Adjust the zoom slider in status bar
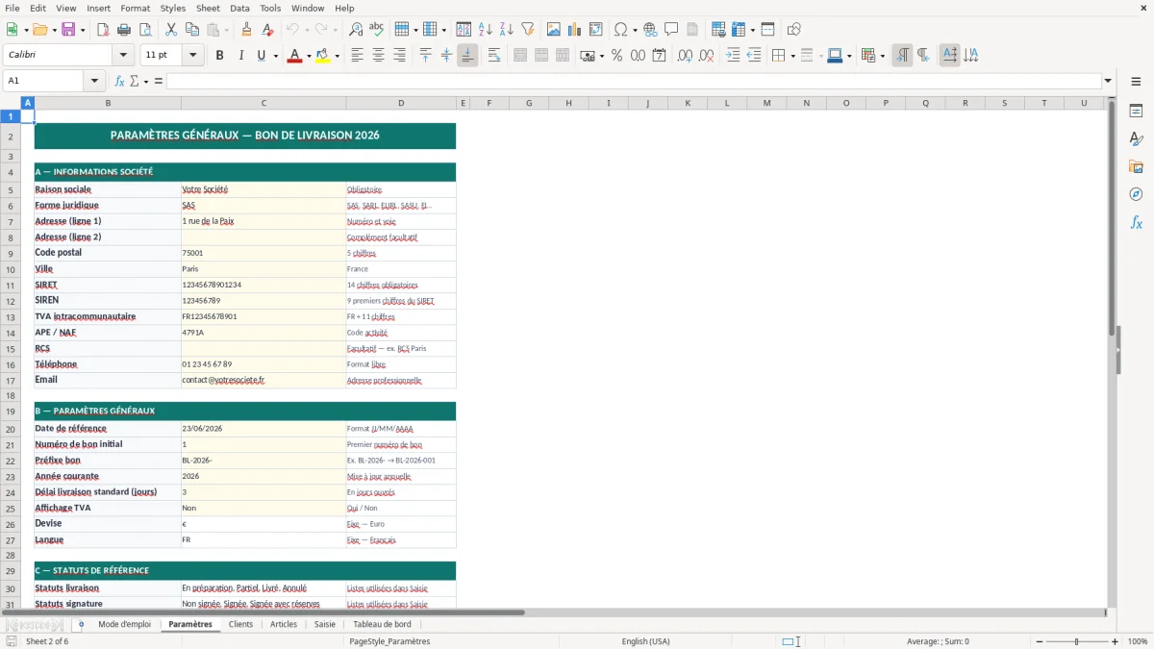1154x649 pixels. [x=1076, y=641]
